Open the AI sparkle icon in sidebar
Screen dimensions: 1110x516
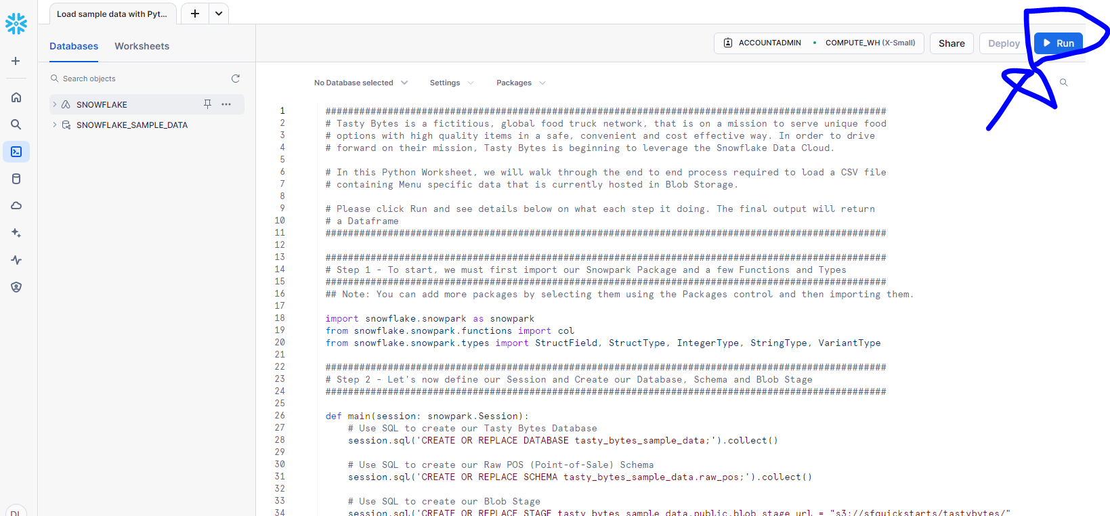pyautogui.click(x=16, y=233)
